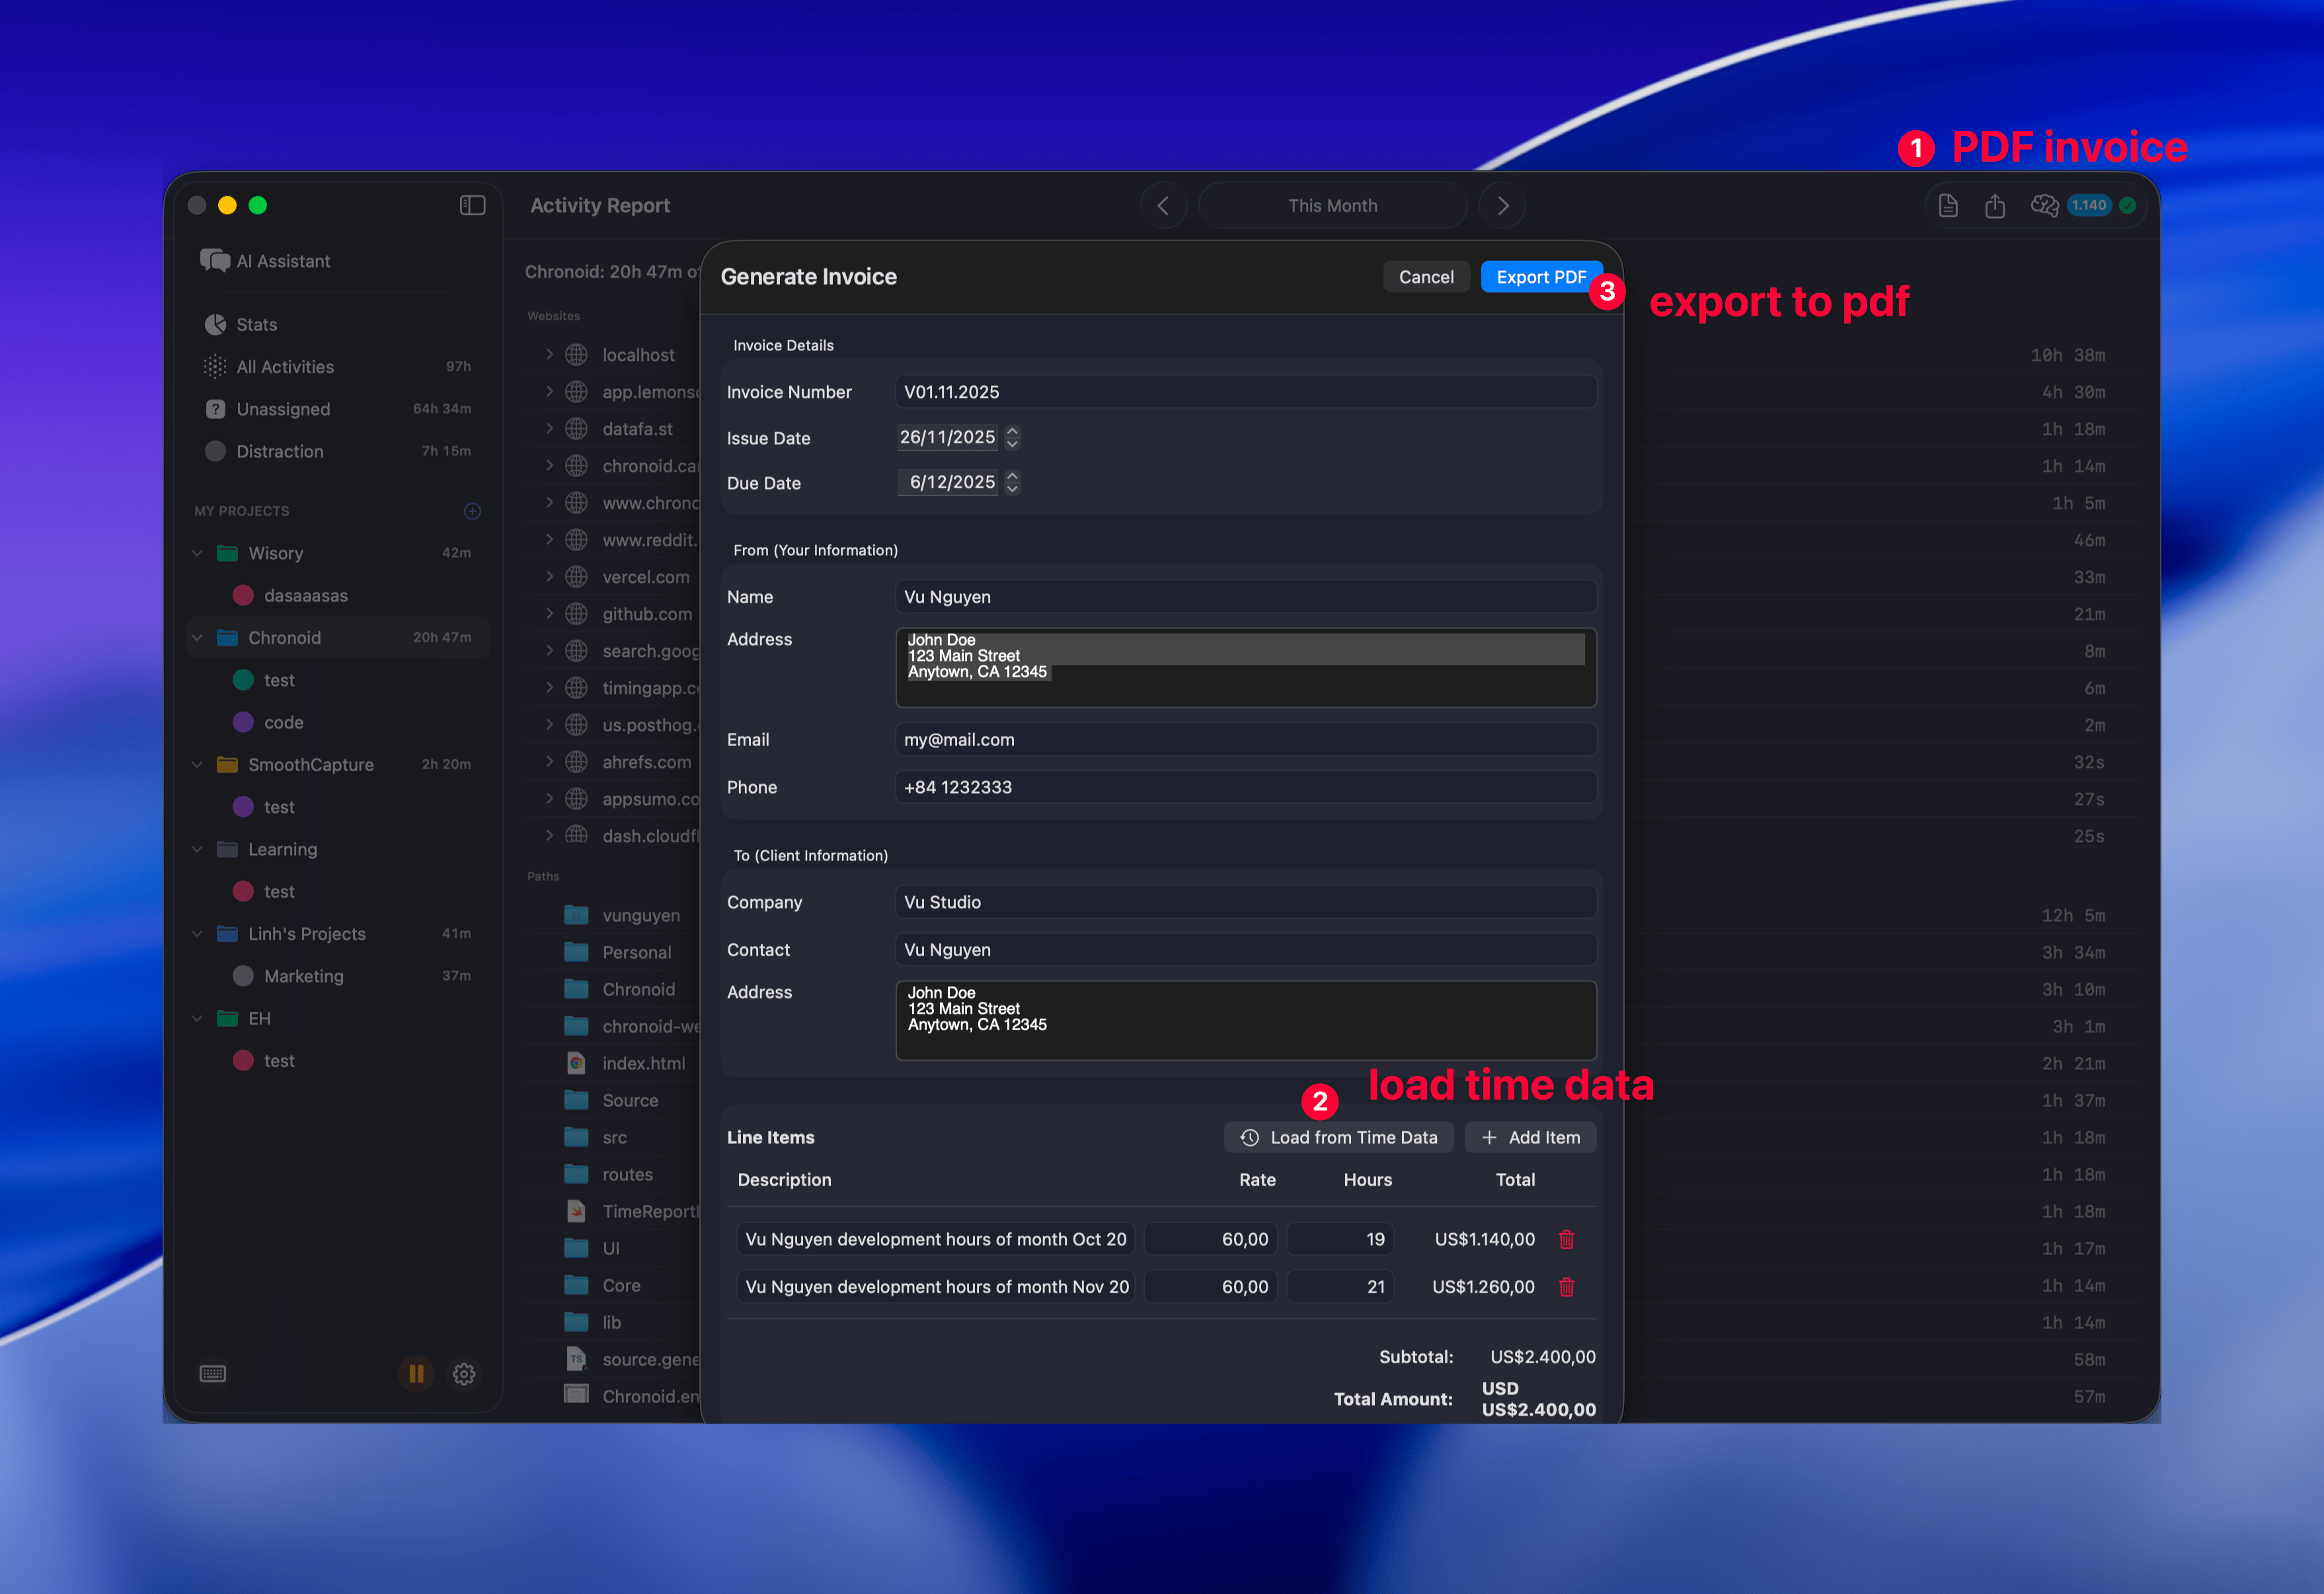Click the Due Date stepper arrows
The width and height of the screenshot is (2324, 1594).
pyautogui.click(x=1012, y=482)
